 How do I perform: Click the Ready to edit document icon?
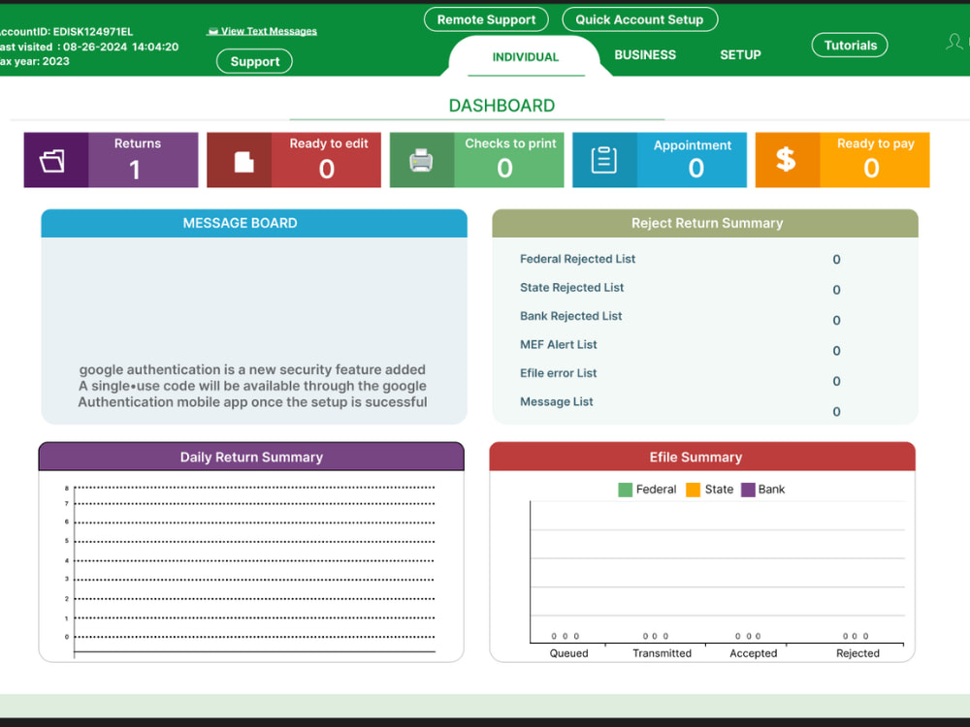click(243, 162)
